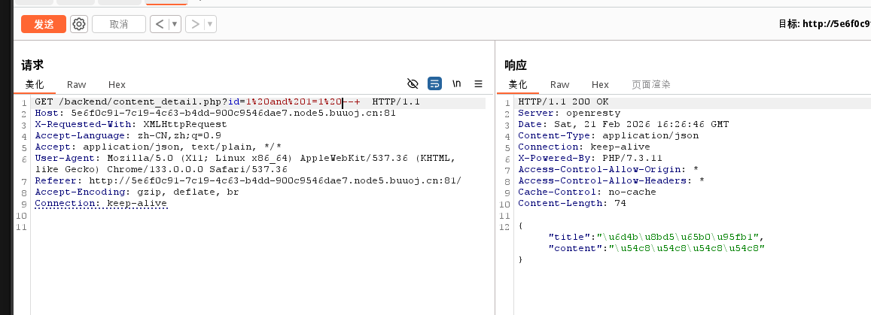Click the Referer header line
Screen dimensions: 871x315
coord(248,180)
